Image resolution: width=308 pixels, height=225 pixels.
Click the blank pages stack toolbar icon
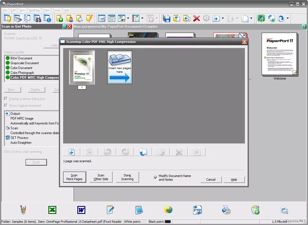[x=245, y=18]
